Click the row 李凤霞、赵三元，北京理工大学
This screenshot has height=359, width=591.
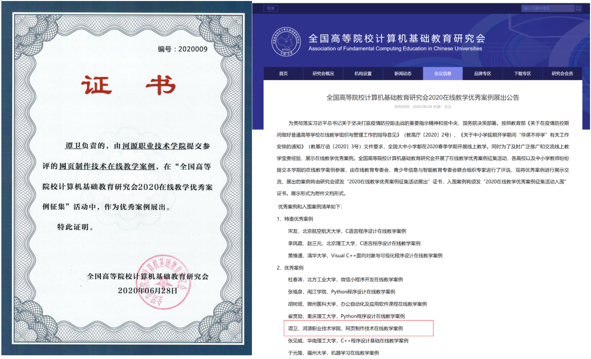point(354,243)
